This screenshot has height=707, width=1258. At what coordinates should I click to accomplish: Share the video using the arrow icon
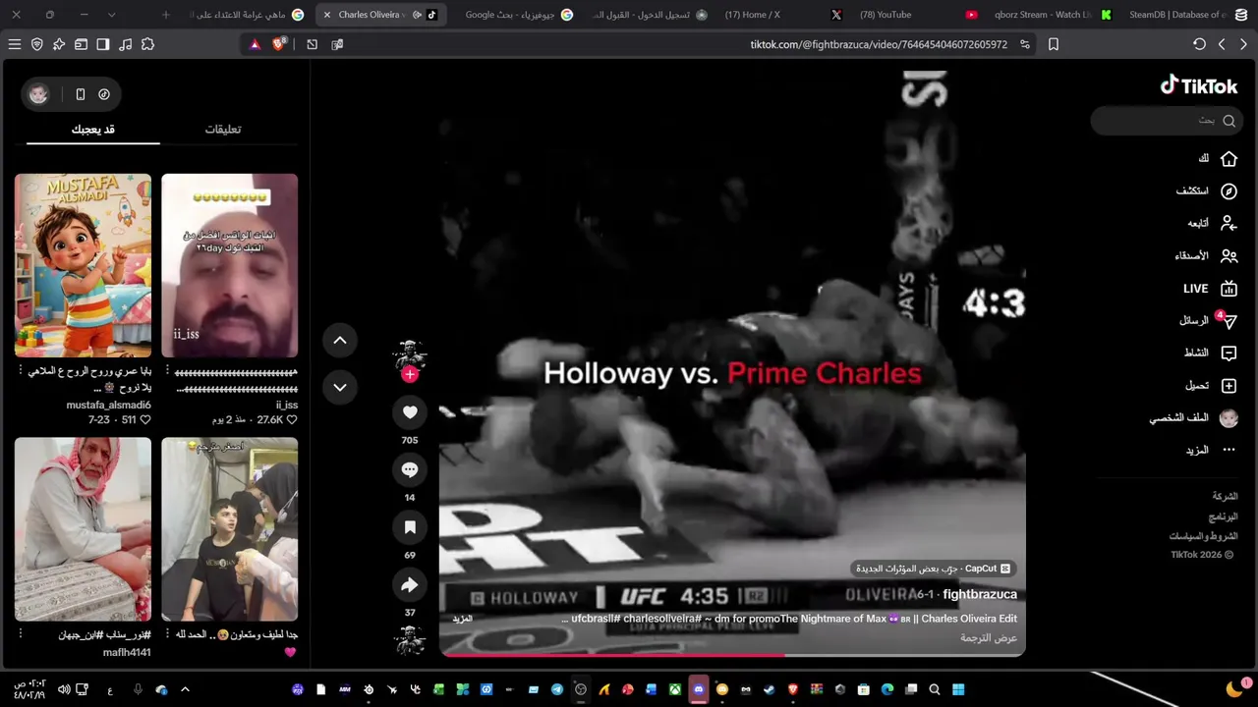point(410,585)
